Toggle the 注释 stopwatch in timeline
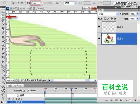 17,96
